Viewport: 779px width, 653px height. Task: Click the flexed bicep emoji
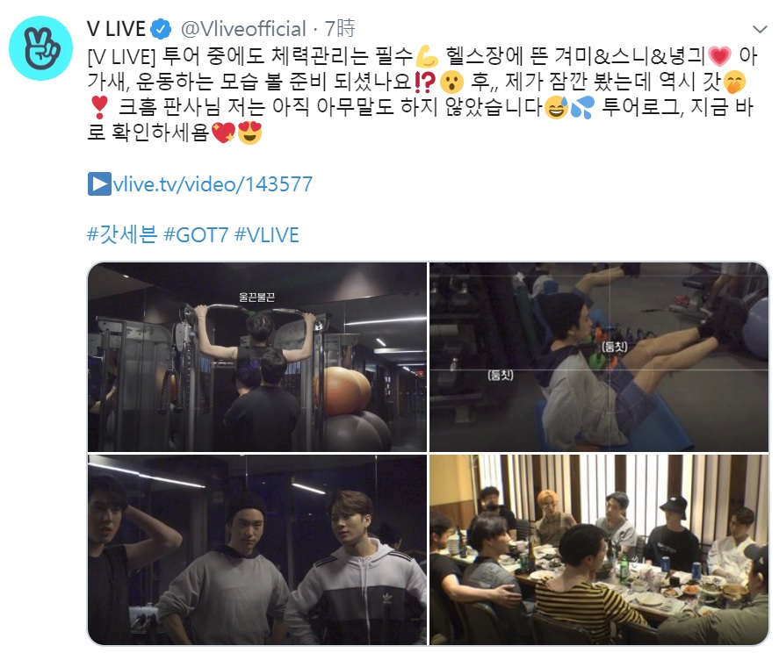(427, 56)
